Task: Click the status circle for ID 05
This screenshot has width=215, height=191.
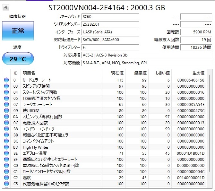Action: point(6,98)
